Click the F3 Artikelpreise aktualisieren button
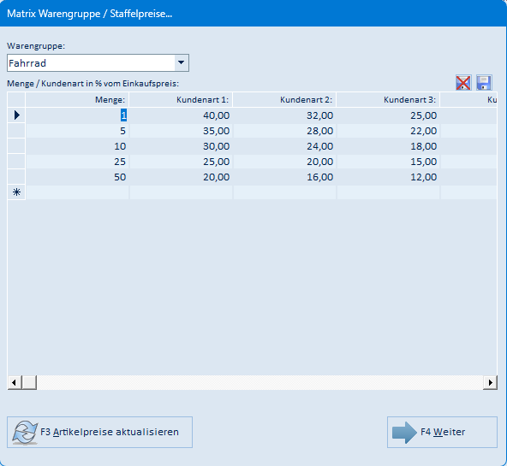The height and width of the screenshot is (466, 507). tap(99, 432)
